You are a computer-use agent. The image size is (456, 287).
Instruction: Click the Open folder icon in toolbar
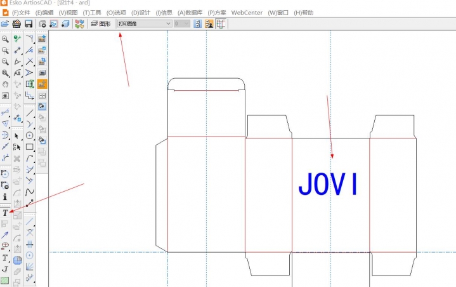(x=5, y=23)
